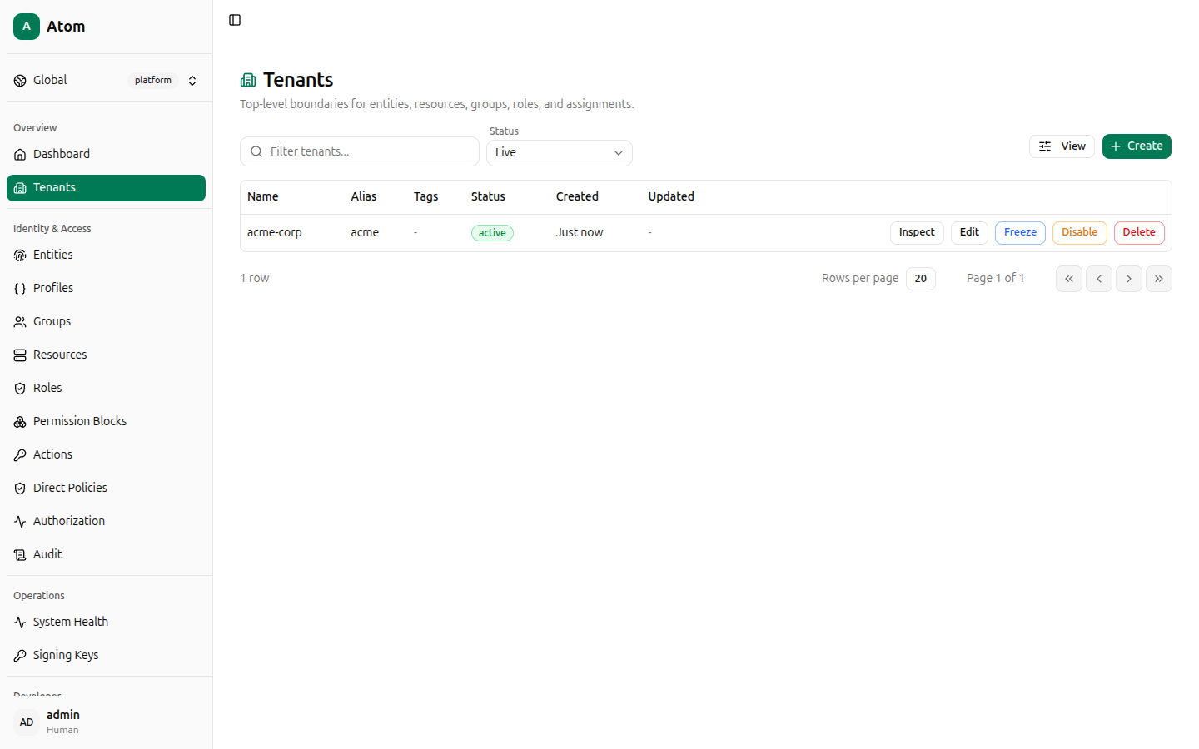Image resolution: width=1199 pixels, height=749 pixels.
Task: Click the Groups people icon
Action: (x=20, y=322)
